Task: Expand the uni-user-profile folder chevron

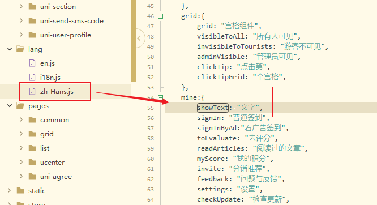Action: [x=21, y=35]
